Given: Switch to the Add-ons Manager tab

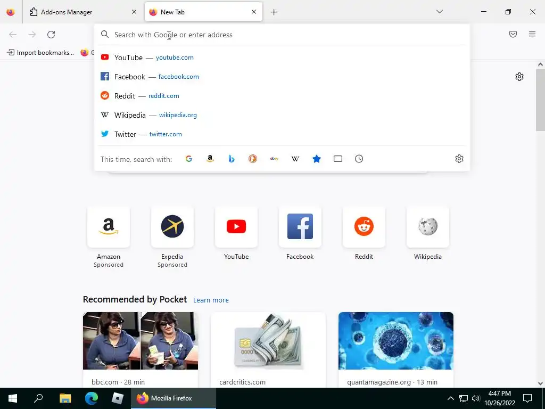Looking at the screenshot, I should [x=83, y=12].
